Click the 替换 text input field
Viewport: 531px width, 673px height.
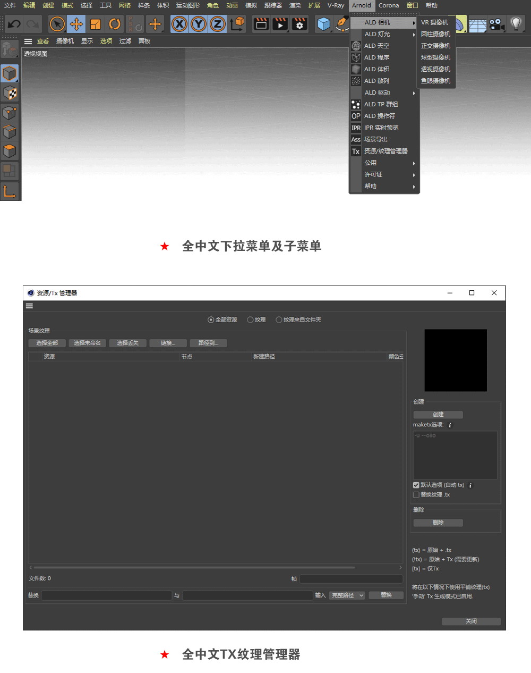pos(107,595)
